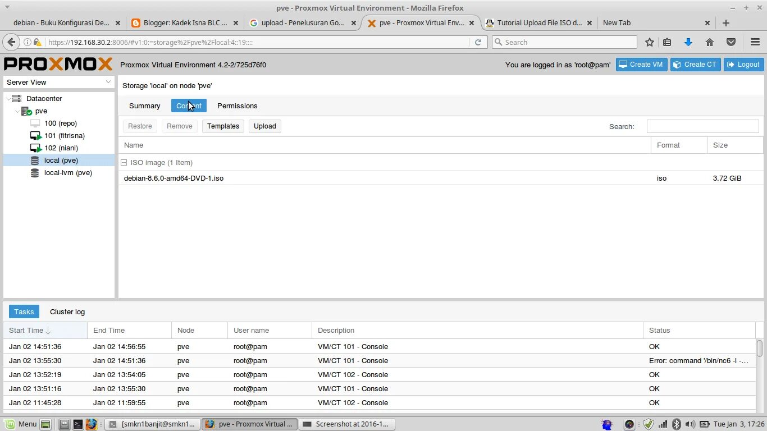Reload the page with refresh icon
This screenshot has width=767, height=431.
click(478, 42)
